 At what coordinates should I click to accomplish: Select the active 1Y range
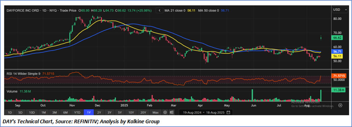[89, 113]
